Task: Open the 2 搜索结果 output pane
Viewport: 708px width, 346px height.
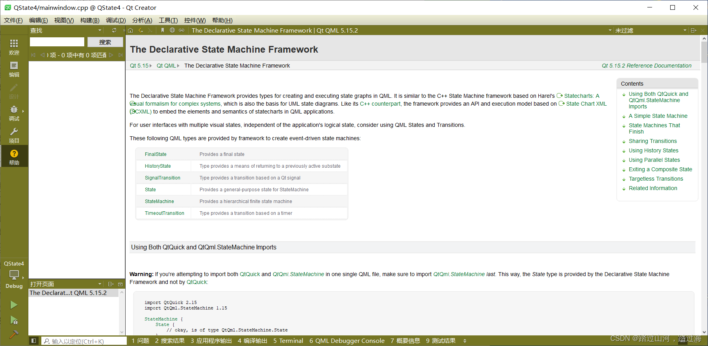Action: tap(170, 341)
